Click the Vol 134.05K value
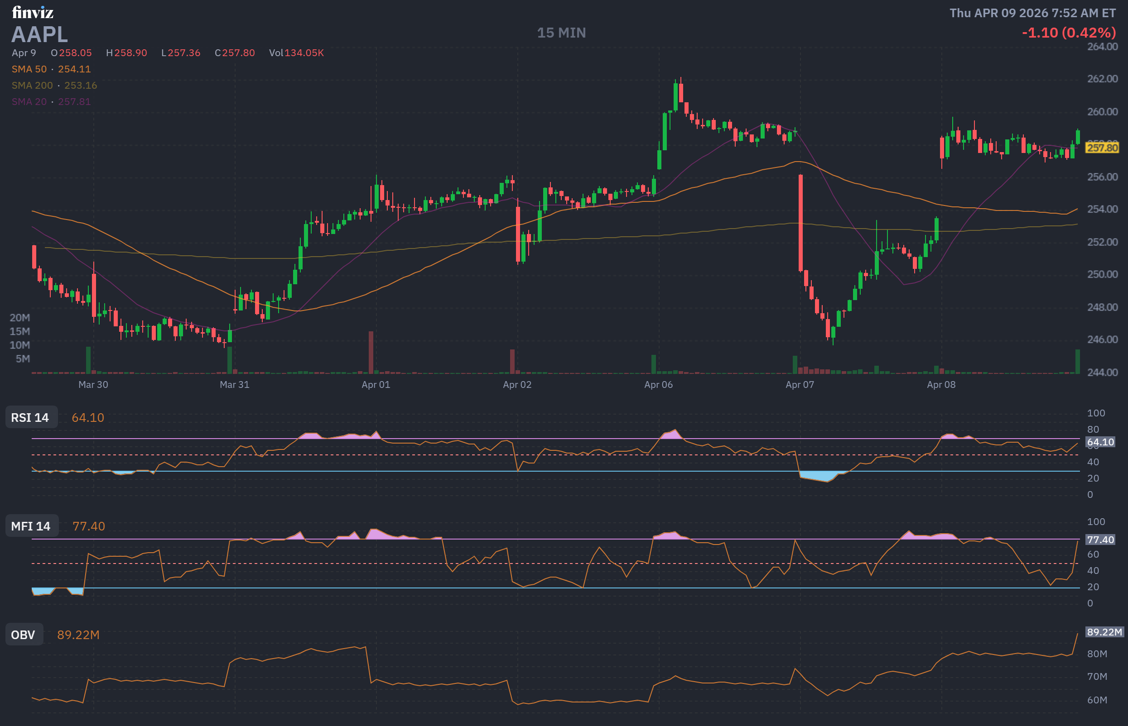Viewport: 1128px width, 726px height. point(296,53)
